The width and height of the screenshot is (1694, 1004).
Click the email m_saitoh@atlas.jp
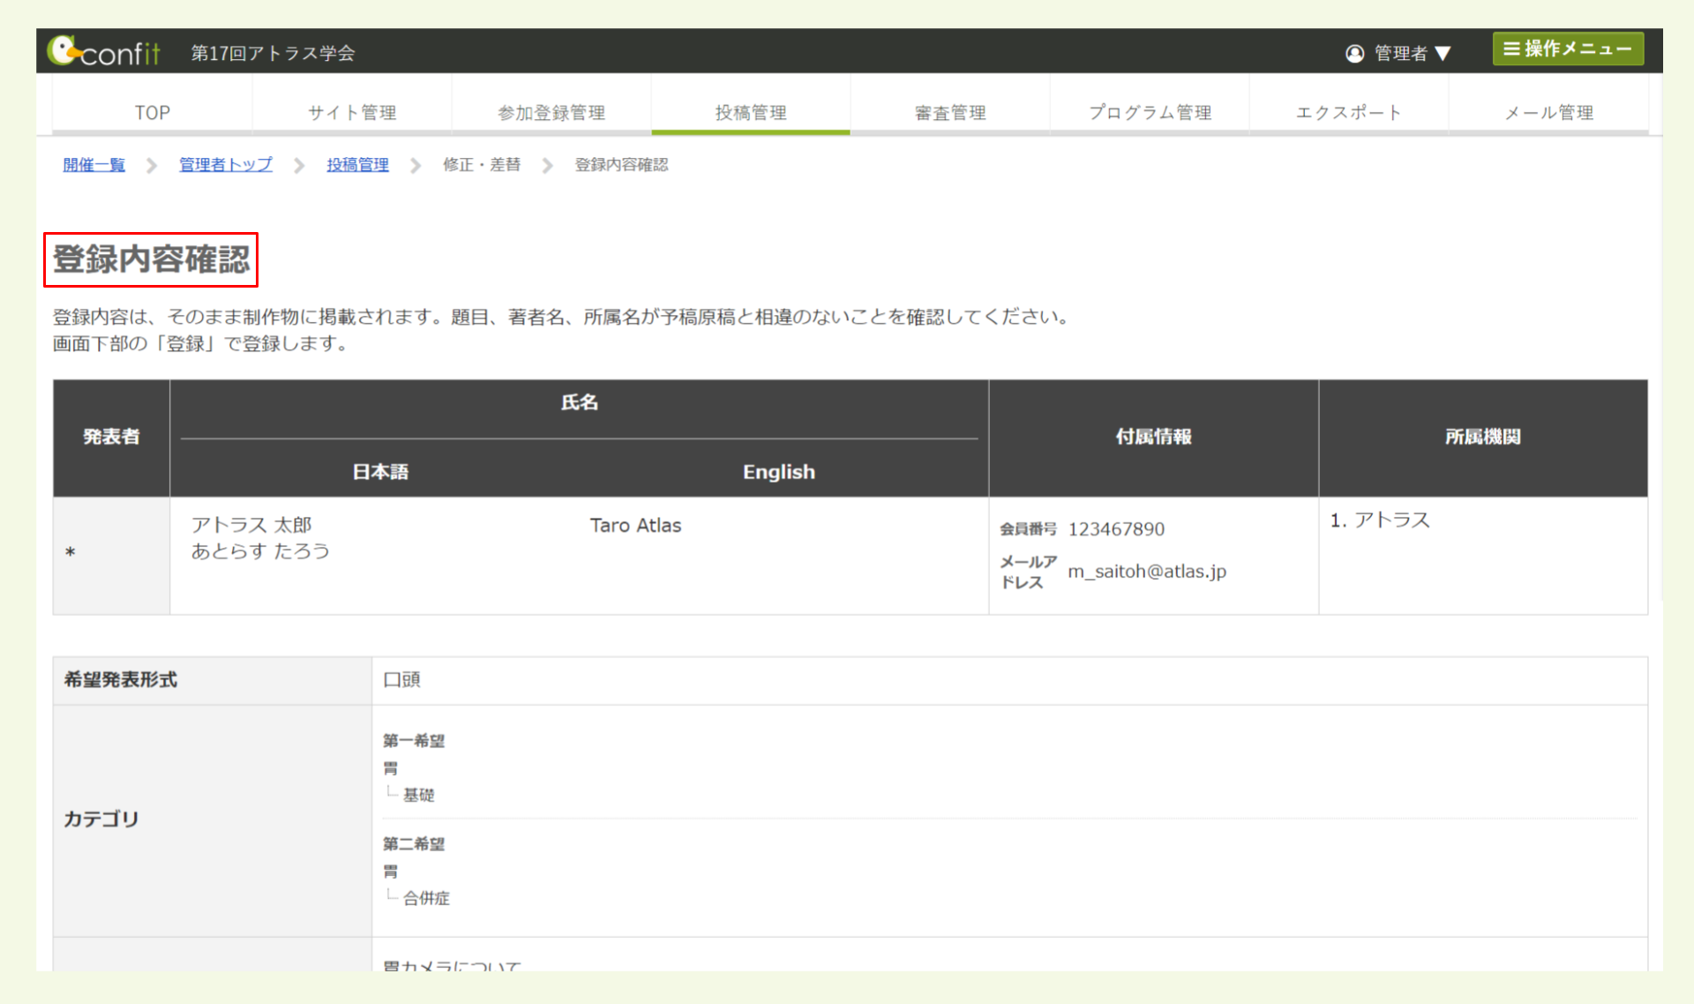click(x=1146, y=571)
